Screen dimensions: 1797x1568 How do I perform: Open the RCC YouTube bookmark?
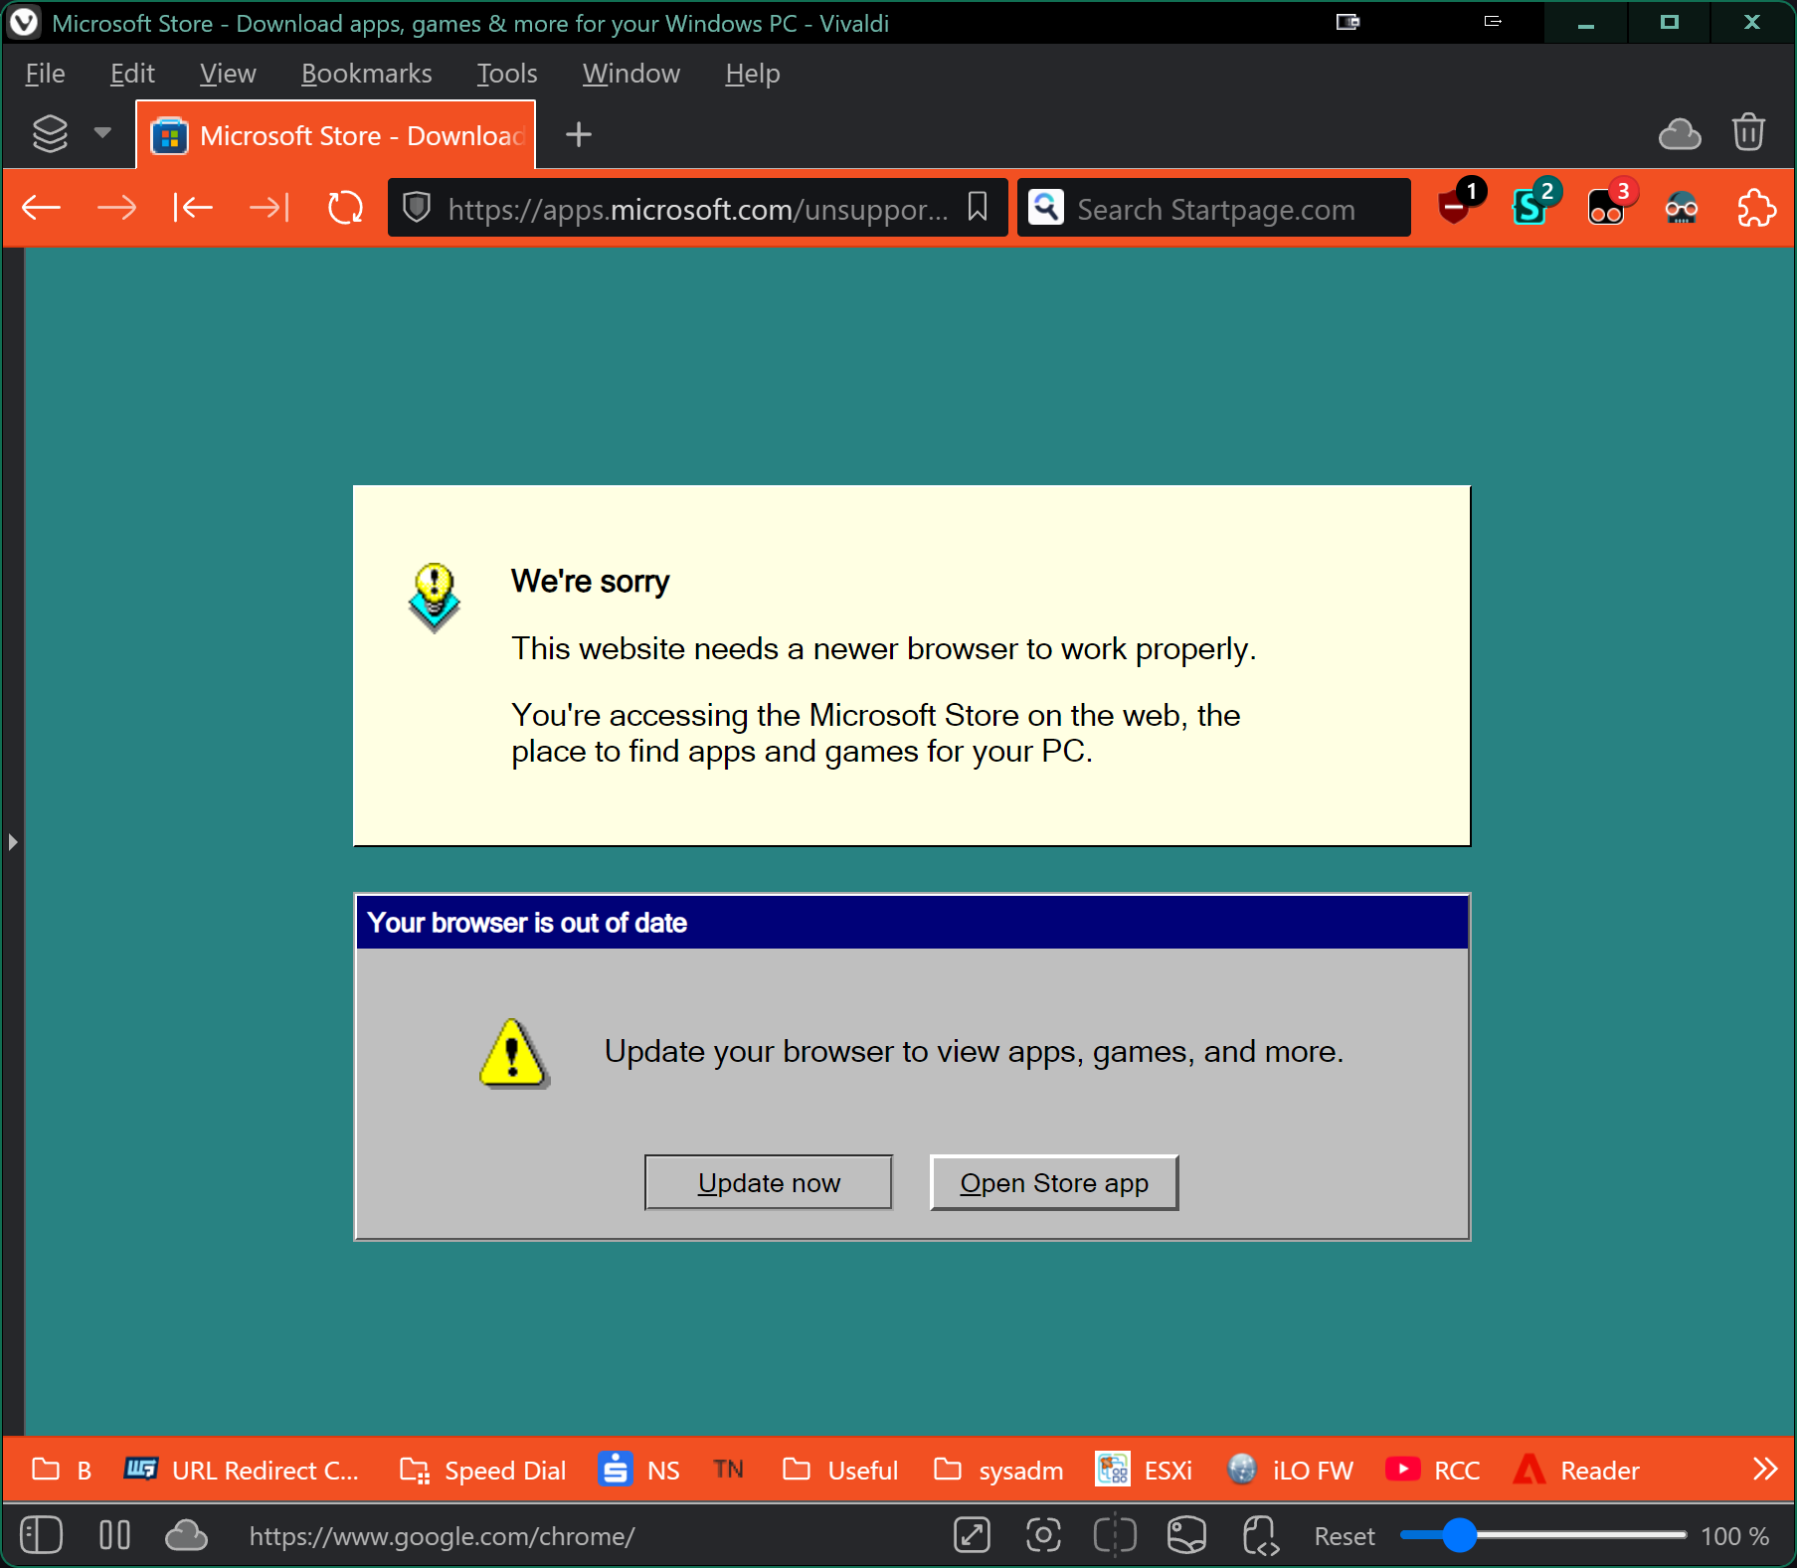pyautogui.click(x=1433, y=1470)
